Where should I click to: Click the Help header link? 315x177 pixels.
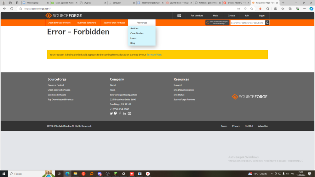coord(215,15)
